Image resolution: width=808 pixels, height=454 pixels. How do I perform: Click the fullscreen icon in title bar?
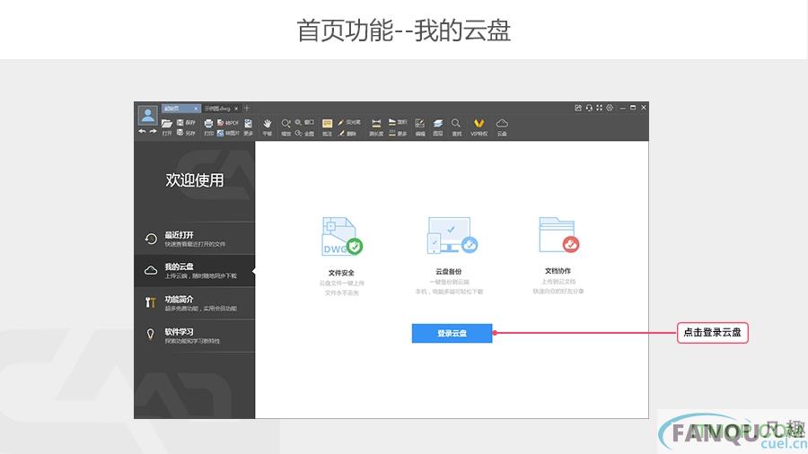(600, 108)
